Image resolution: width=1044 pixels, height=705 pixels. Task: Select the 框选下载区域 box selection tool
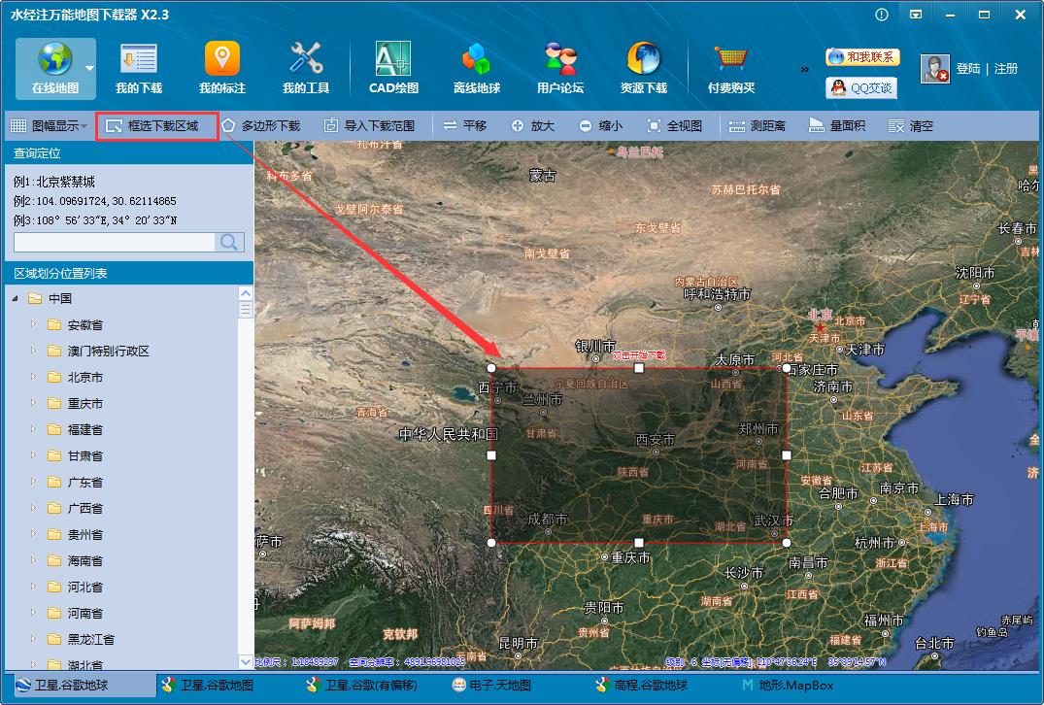(x=153, y=126)
